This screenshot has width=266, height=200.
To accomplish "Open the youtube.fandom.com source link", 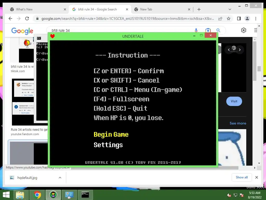I will pyautogui.click(x=25, y=134).
